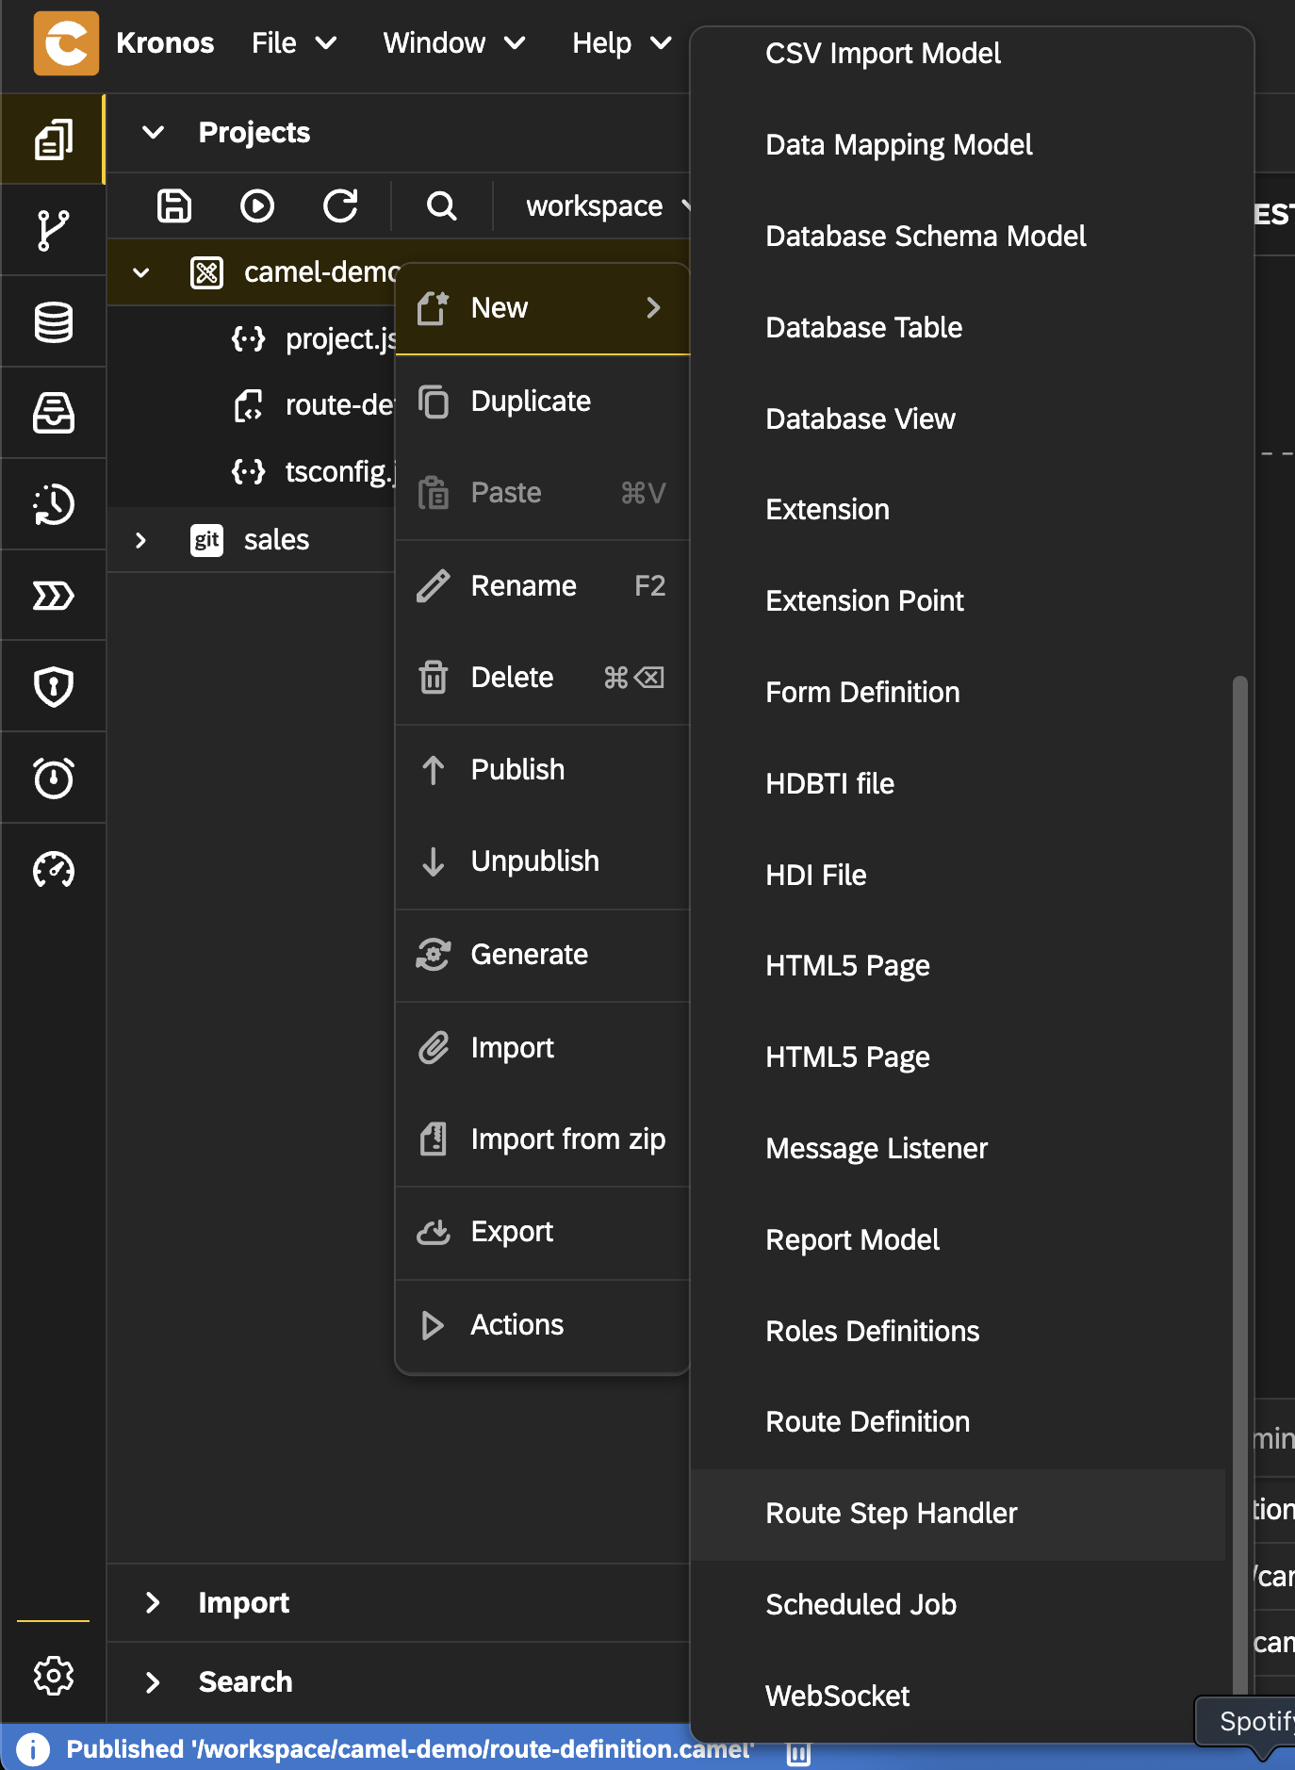Click the Search magnifier toolbar icon

pyautogui.click(x=441, y=205)
